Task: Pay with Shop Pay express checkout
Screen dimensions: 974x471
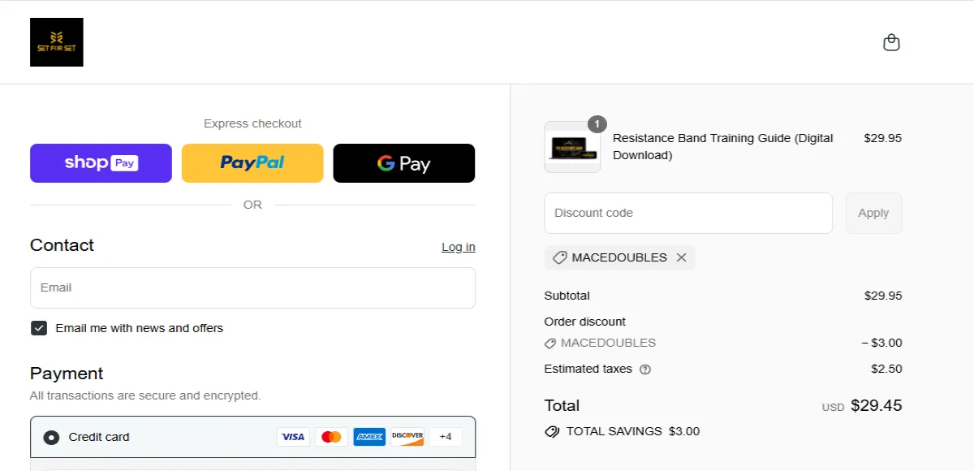Action: 101,163
